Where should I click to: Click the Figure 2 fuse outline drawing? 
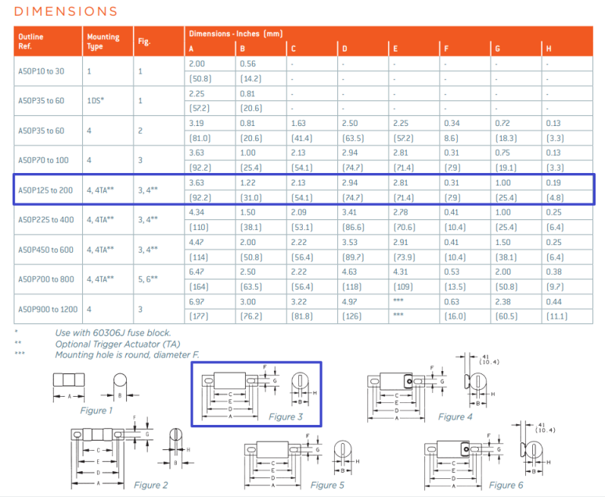(x=133, y=452)
